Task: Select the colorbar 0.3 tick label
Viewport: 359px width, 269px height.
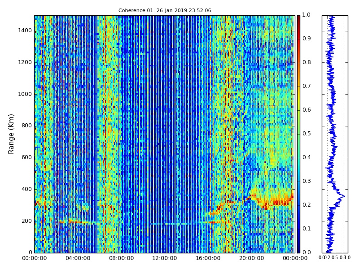Action: point(306,181)
